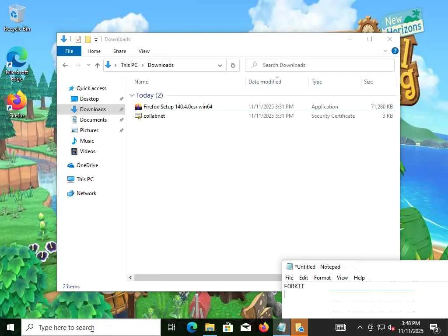The height and width of the screenshot is (336, 448).
Task: Go up one folder level arrow
Action: (x=98, y=66)
